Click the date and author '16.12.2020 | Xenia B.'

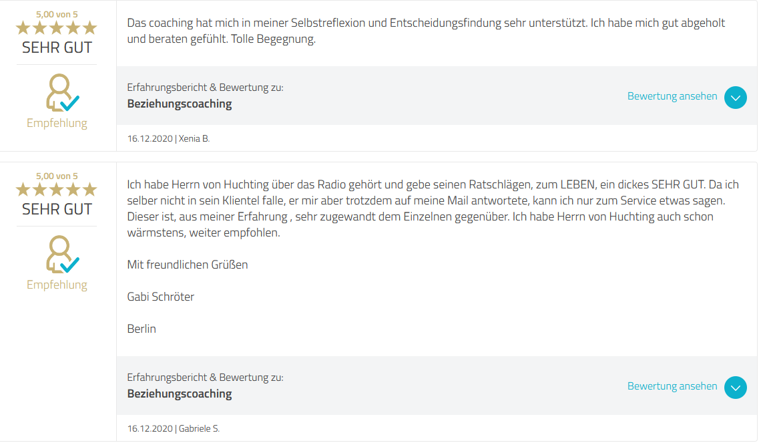pyautogui.click(x=168, y=139)
